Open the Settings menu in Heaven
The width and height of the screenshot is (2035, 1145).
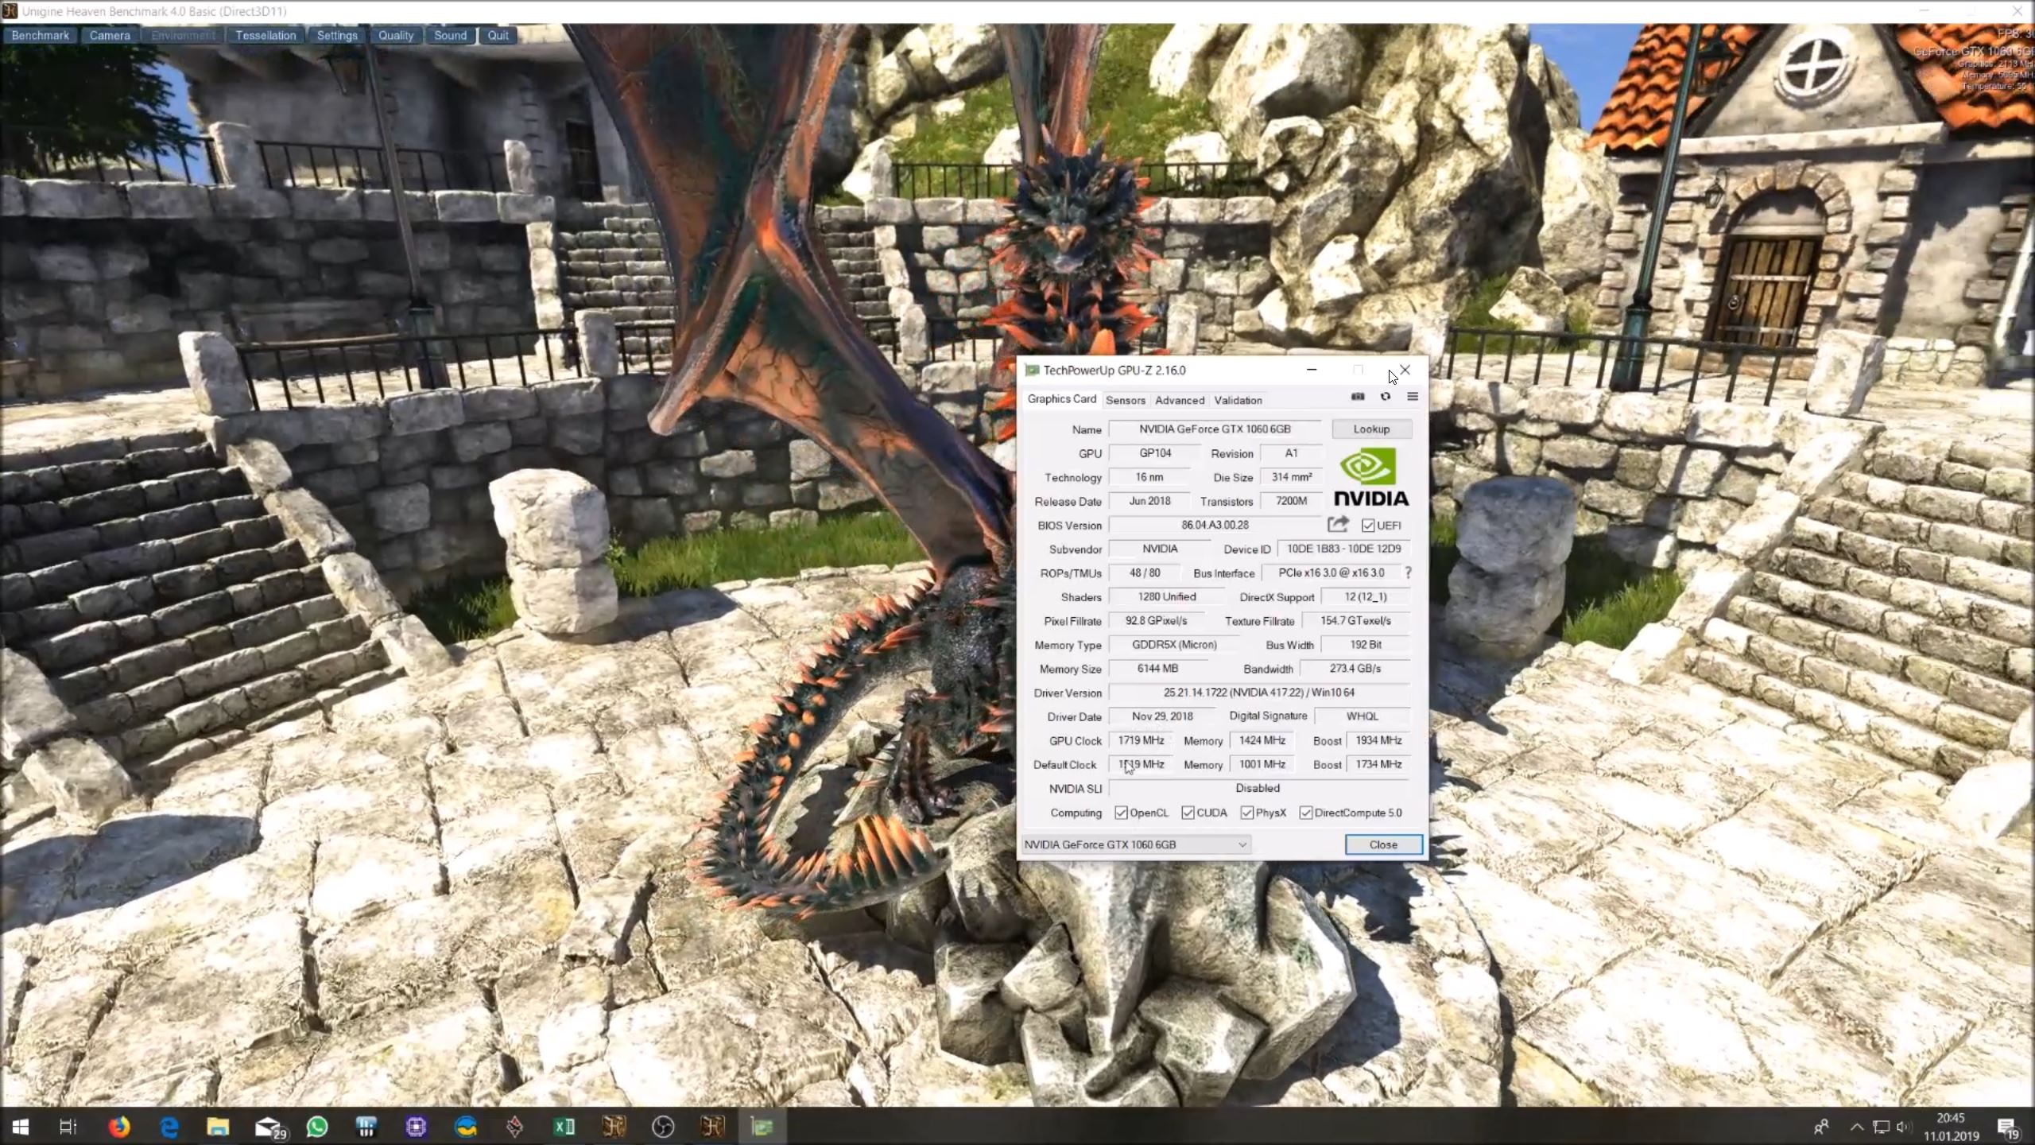pyautogui.click(x=337, y=36)
